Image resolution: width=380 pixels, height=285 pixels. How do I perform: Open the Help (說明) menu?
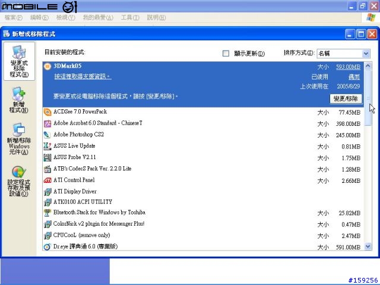pos(156,17)
